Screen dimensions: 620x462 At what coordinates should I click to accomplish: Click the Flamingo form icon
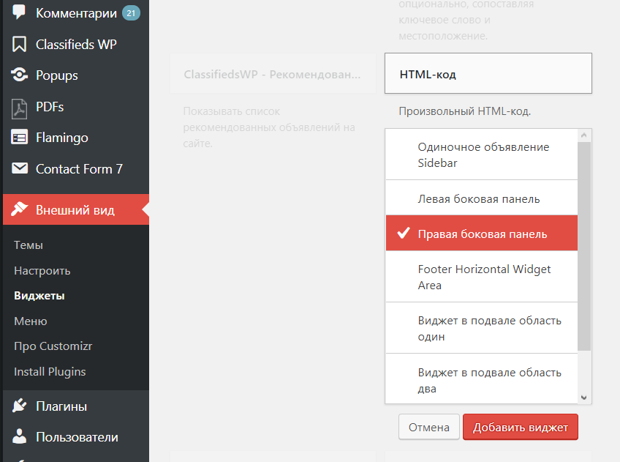pos(19,138)
